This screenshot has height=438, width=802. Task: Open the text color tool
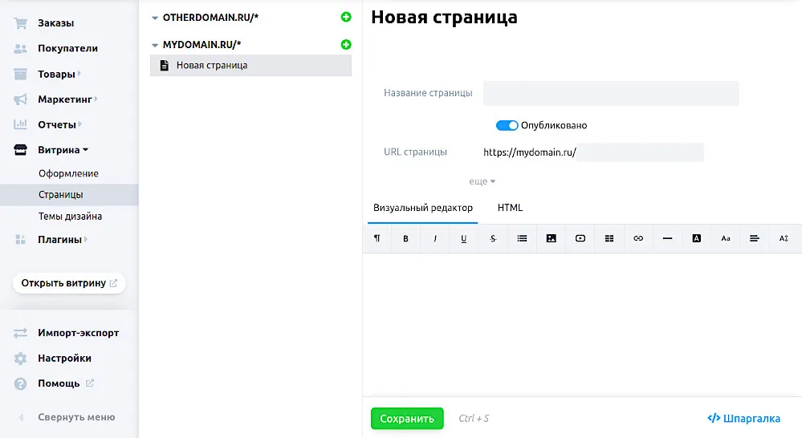(x=697, y=238)
